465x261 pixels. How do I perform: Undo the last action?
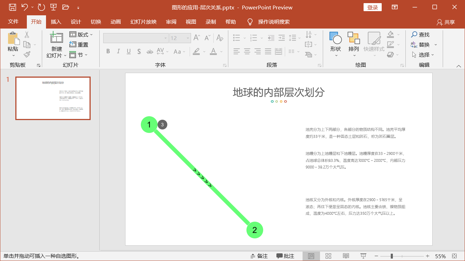point(24,7)
